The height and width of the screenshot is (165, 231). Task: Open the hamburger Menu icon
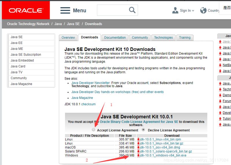(x=65, y=10)
